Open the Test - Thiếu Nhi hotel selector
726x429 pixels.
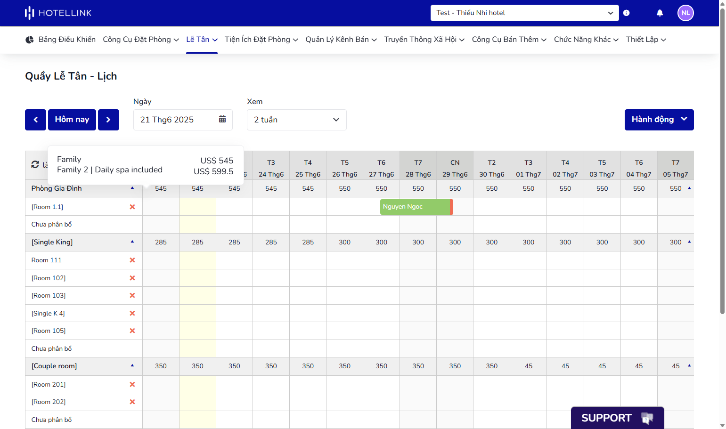click(524, 13)
